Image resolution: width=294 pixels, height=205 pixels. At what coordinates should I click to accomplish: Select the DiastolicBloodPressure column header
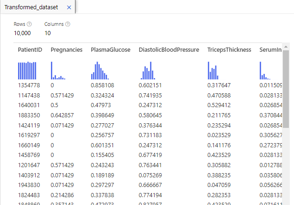pyautogui.click(x=169, y=50)
